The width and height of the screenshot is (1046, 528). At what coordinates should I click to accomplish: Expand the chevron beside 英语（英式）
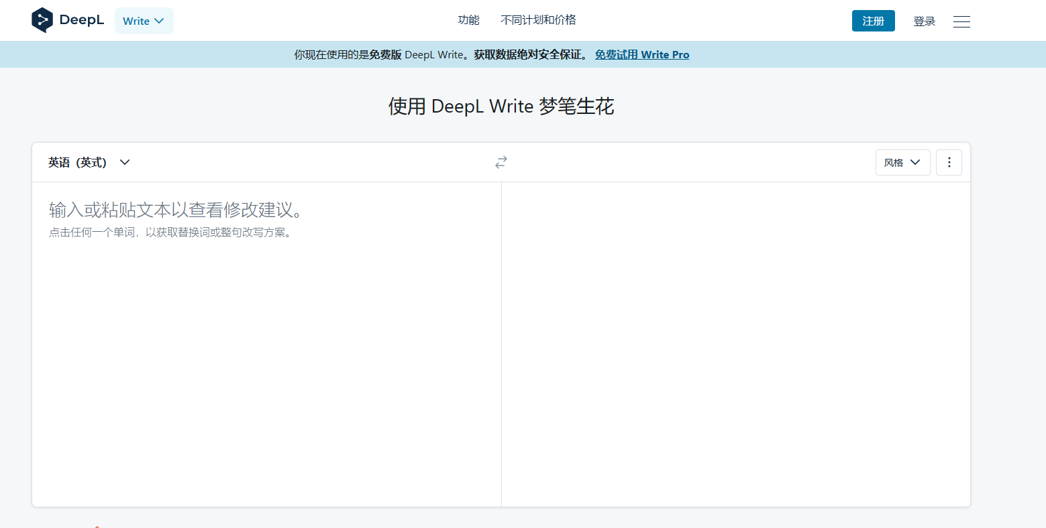click(125, 162)
